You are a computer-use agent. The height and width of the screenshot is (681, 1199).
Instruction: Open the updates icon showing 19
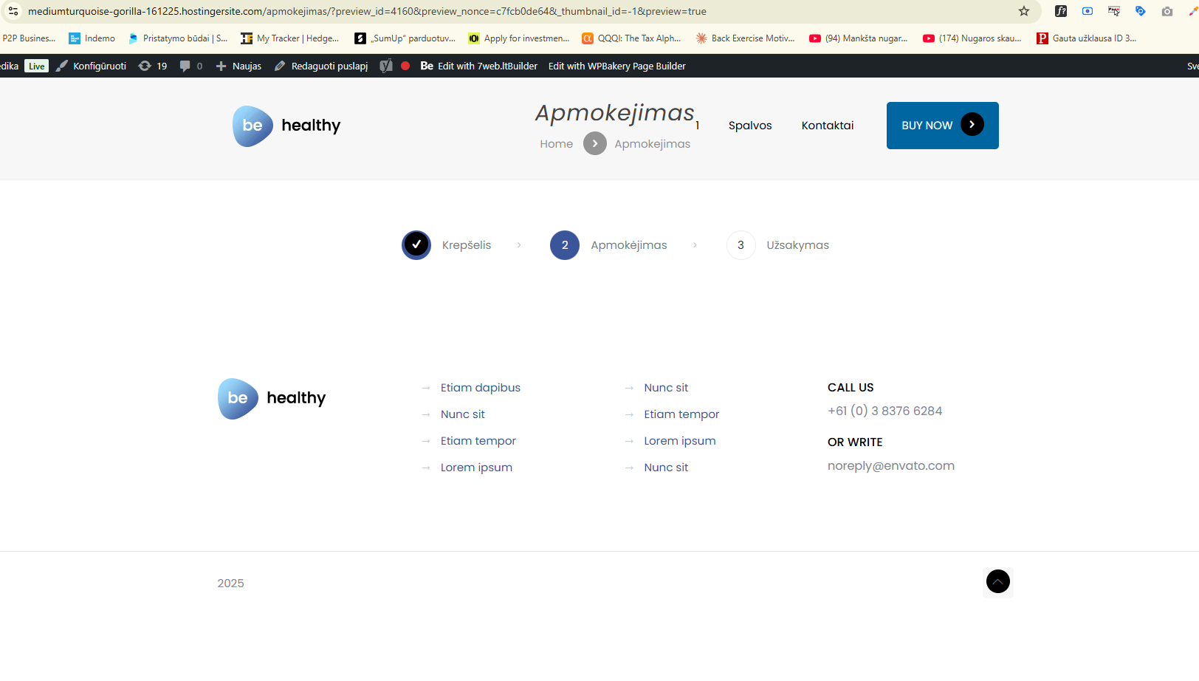tap(153, 66)
